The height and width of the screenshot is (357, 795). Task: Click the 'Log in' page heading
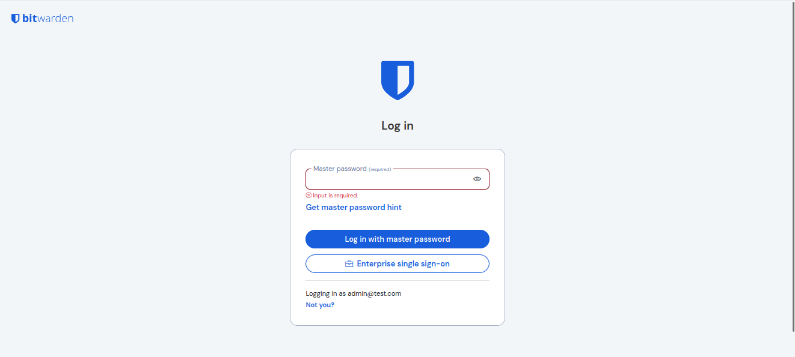[x=397, y=126]
